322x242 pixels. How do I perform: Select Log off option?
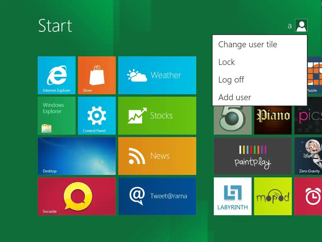click(259, 80)
